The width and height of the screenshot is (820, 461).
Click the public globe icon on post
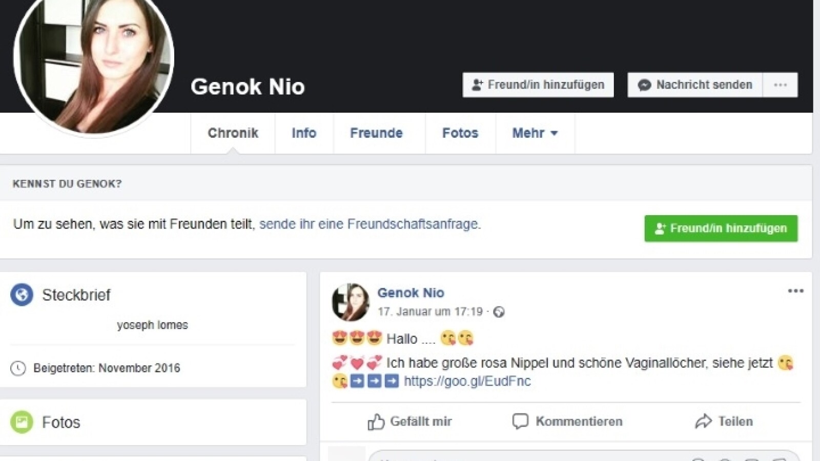pyautogui.click(x=499, y=312)
